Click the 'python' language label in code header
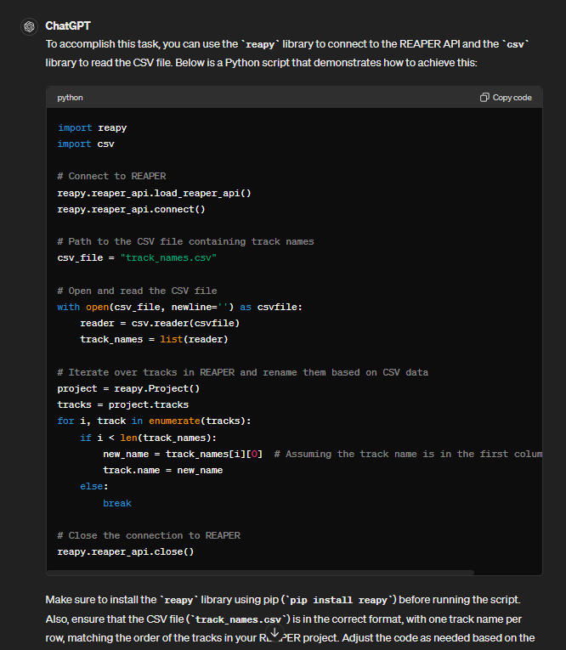The width and height of the screenshot is (566, 650). click(70, 98)
